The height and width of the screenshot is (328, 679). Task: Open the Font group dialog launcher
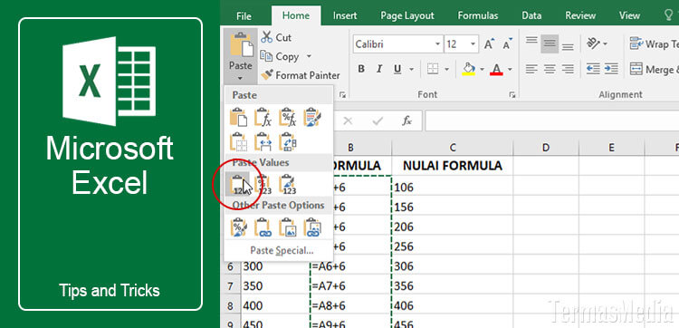click(x=512, y=95)
